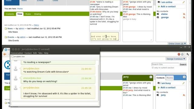Click 'Add a contact' in upper window
194x109 pixels.
(168, 7)
